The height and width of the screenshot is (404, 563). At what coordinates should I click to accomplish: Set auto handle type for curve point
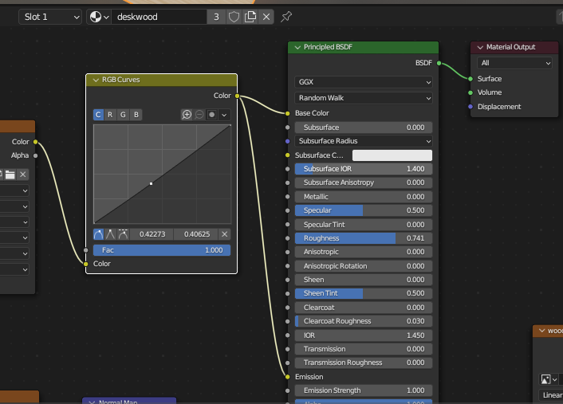(98, 234)
